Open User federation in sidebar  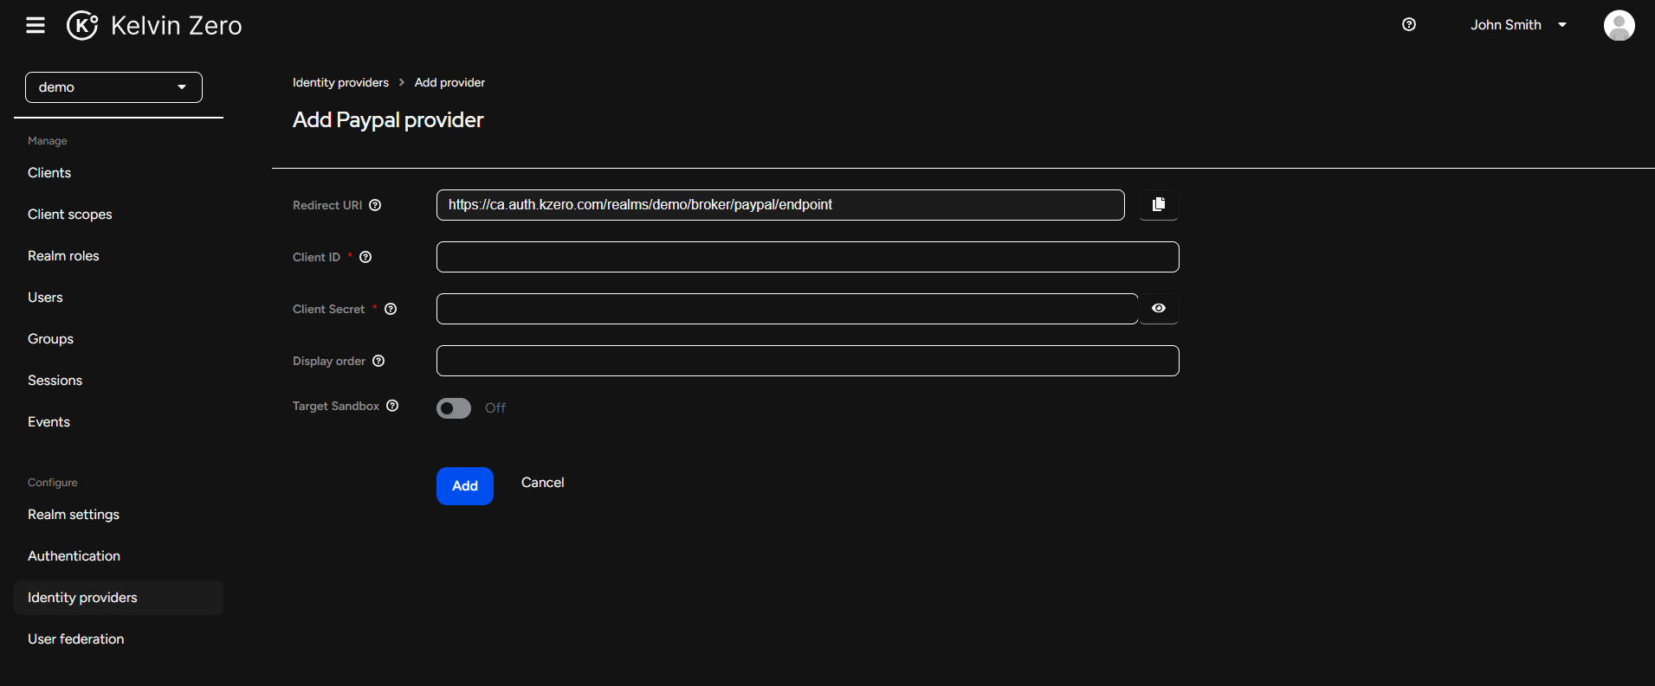click(x=76, y=639)
